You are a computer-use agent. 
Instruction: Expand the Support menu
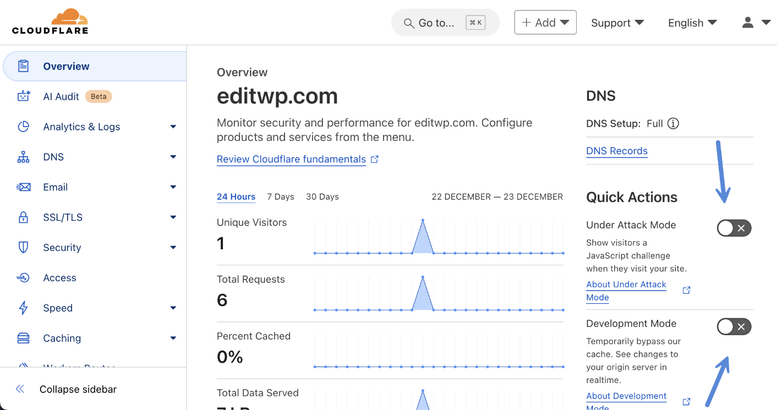(x=617, y=23)
